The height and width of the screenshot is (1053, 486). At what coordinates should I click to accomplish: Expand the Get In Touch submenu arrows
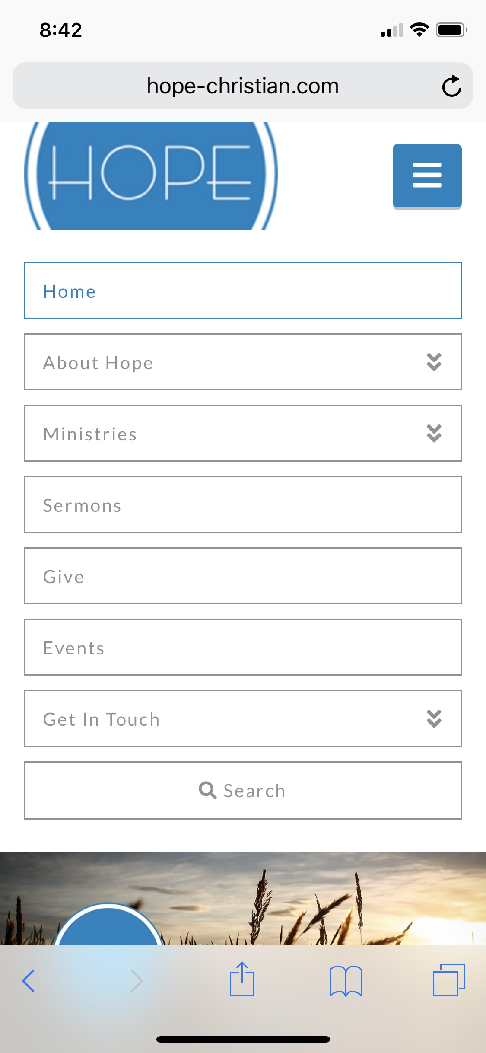434,719
